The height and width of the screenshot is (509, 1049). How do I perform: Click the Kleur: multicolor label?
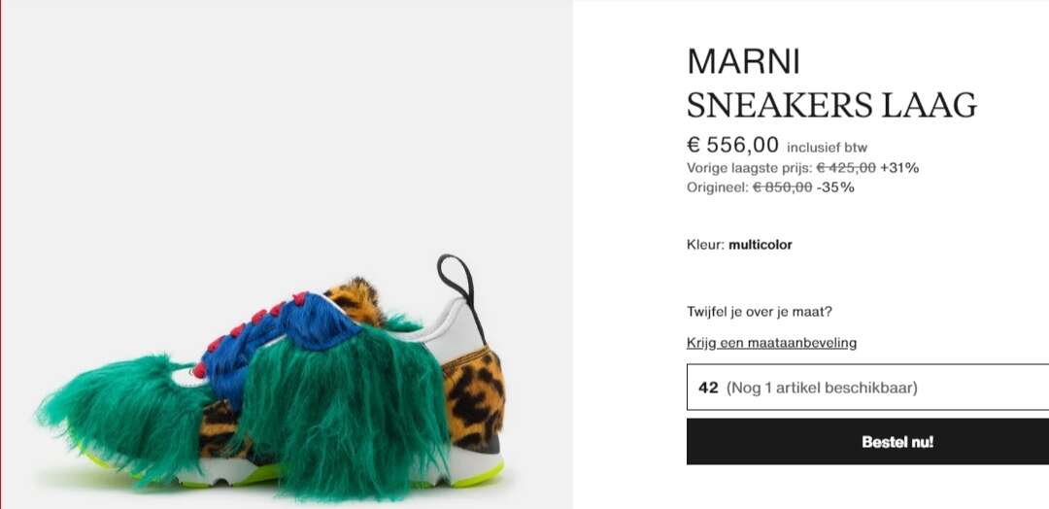(x=739, y=245)
